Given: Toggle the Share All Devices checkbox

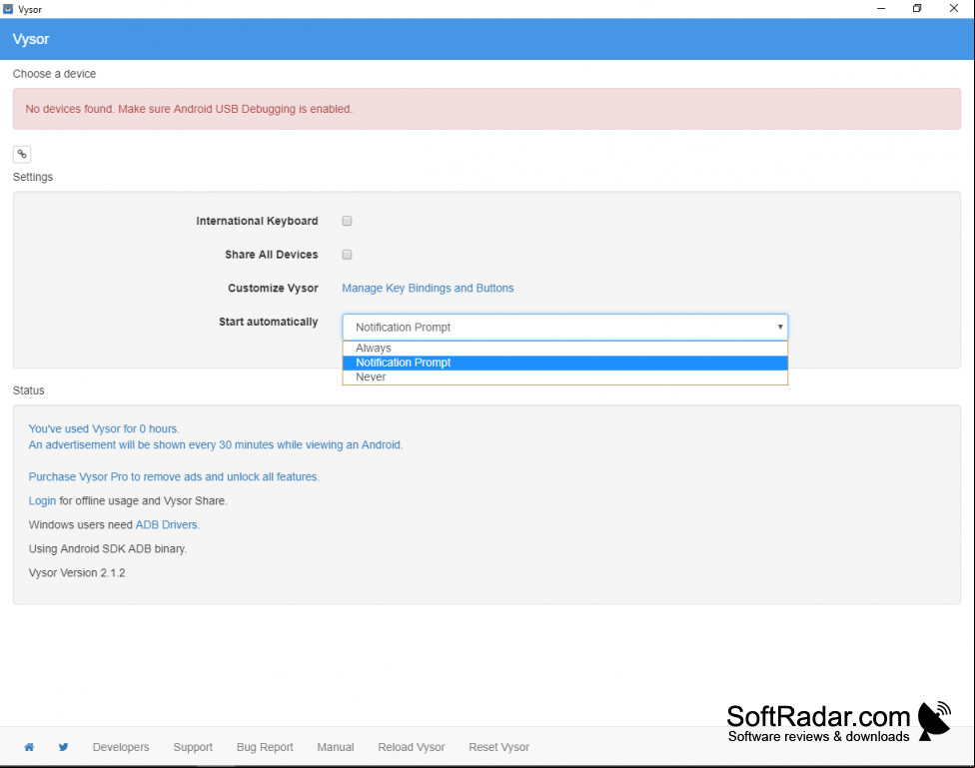Looking at the screenshot, I should click(347, 255).
